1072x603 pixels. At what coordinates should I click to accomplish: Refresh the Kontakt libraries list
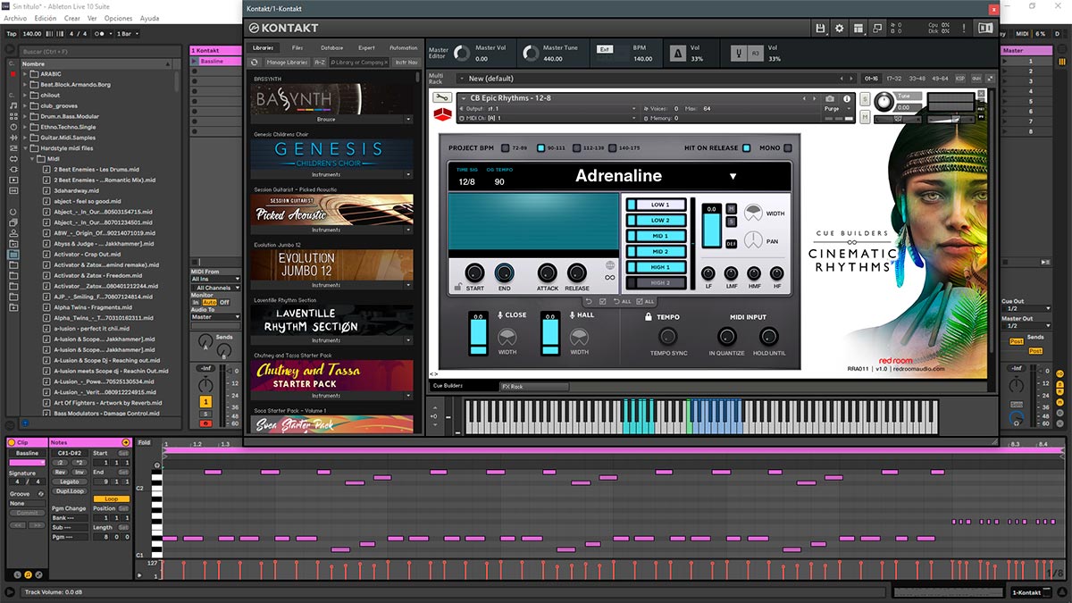255,63
